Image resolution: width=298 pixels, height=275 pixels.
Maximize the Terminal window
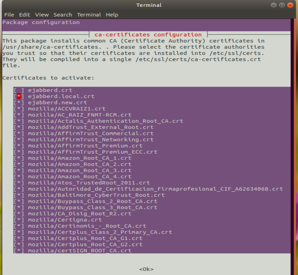pos(282,5)
